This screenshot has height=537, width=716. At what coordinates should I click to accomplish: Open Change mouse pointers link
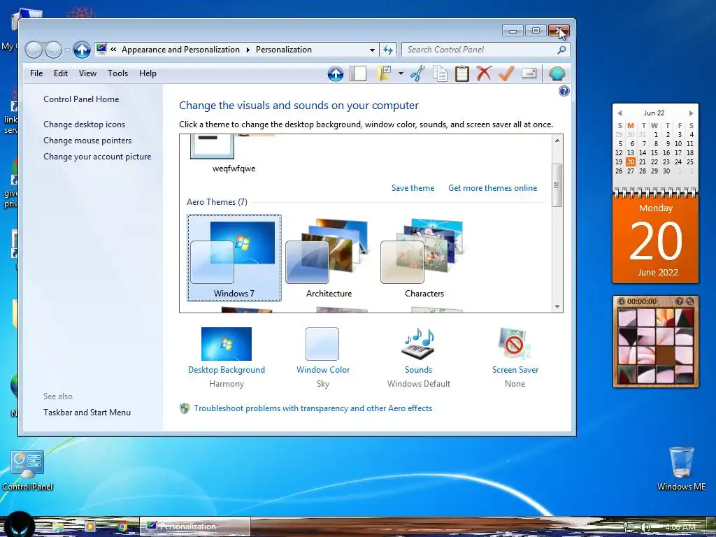87,140
